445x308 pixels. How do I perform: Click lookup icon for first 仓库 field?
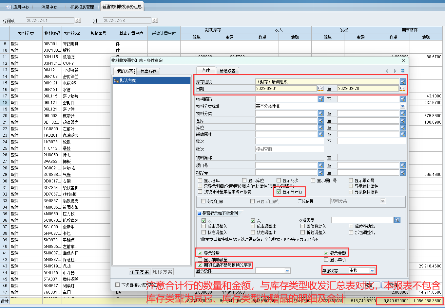pyautogui.click(x=320, y=121)
